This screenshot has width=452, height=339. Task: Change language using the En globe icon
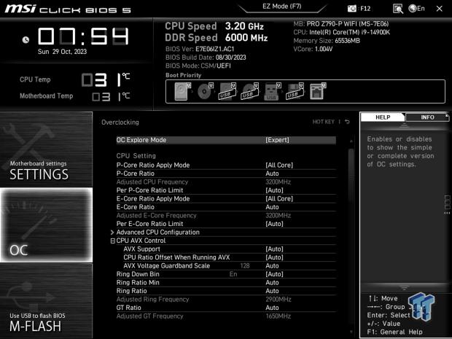coord(416,8)
